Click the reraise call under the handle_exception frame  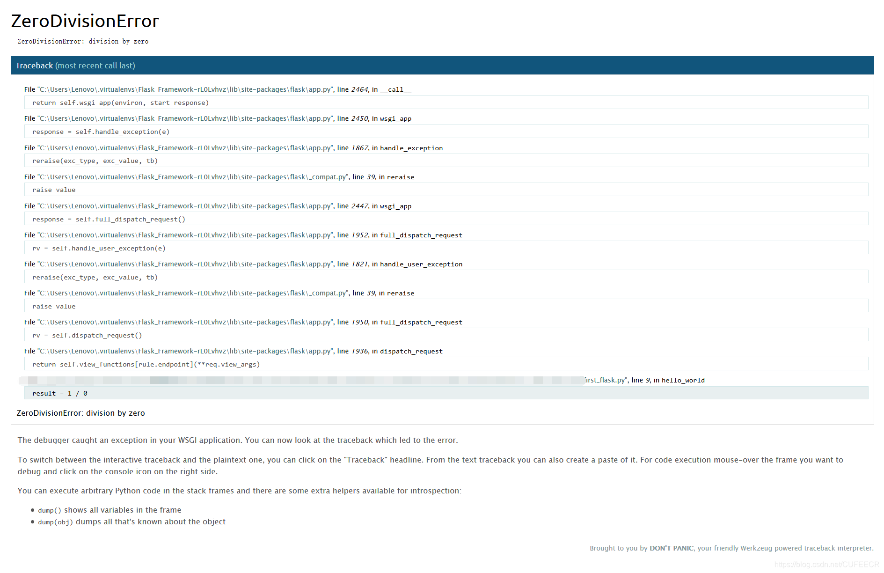(446, 161)
